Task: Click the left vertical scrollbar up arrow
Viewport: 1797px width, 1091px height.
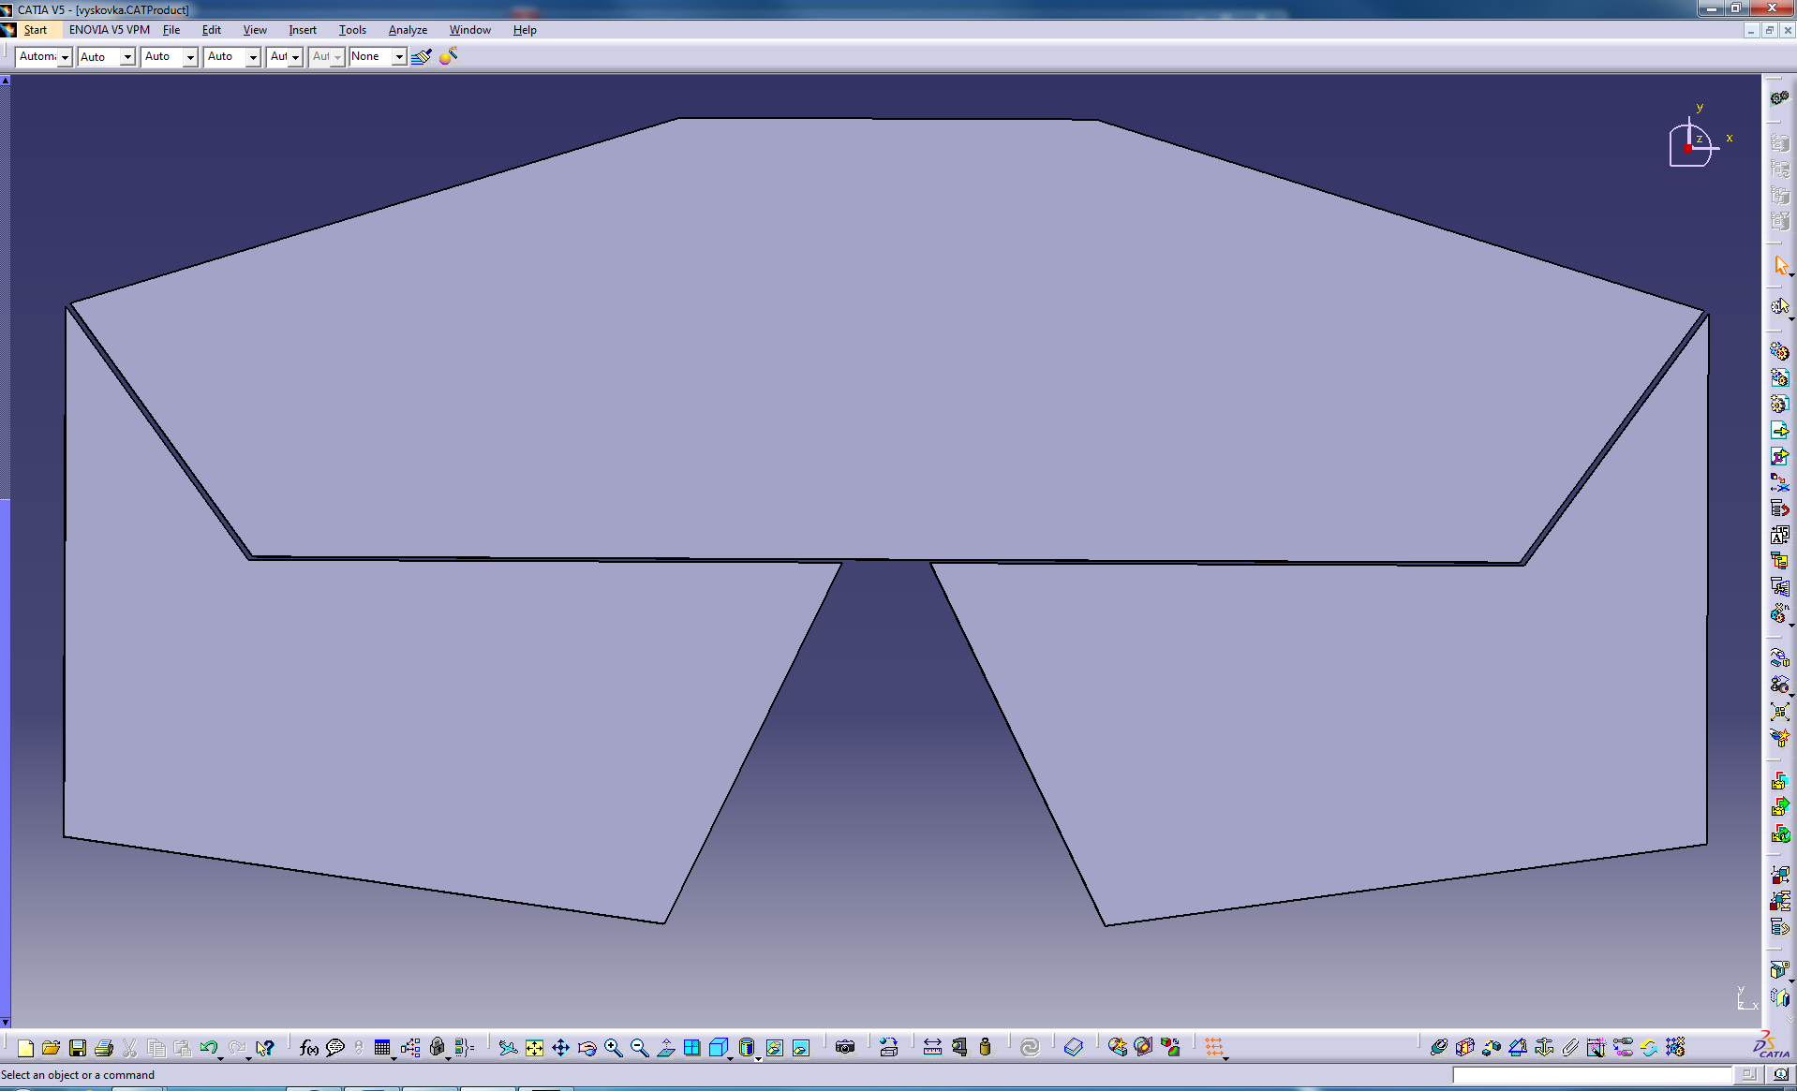Action: click(x=5, y=81)
